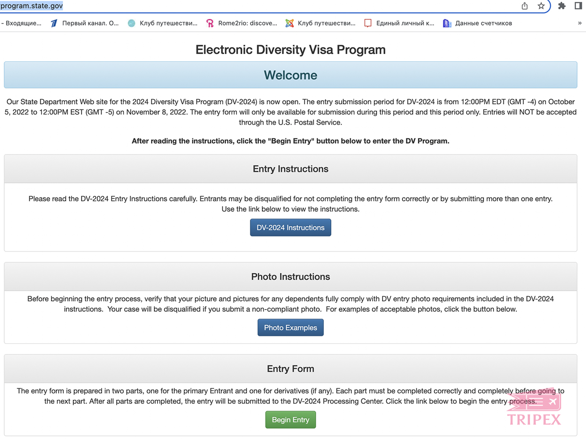The width and height of the screenshot is (586, 439).
Task: Open the Первый канал bookmark
Action: coord(85,23)
